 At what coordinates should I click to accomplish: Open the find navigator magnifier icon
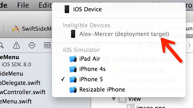2,46
